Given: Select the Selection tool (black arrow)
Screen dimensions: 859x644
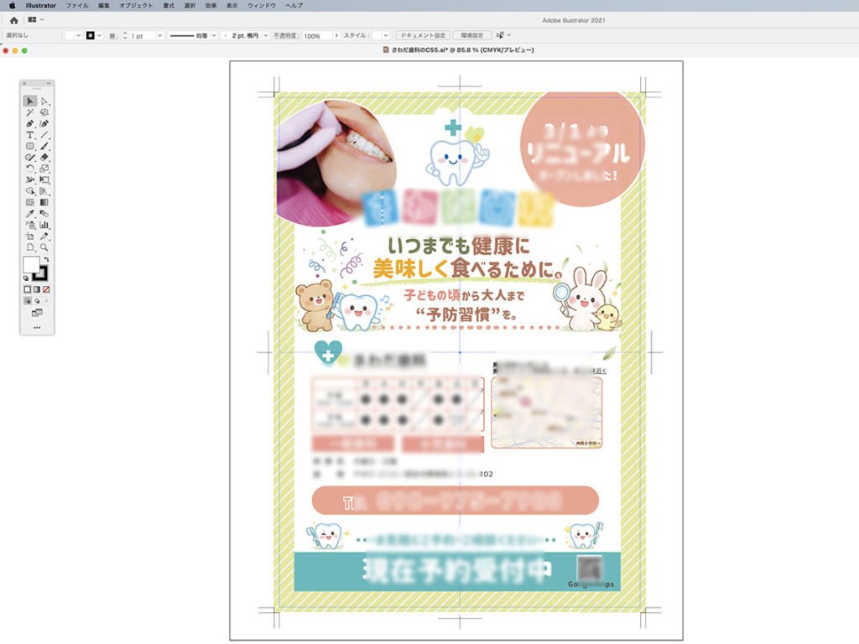Looking at the screenshot, I should coord(29,101).
